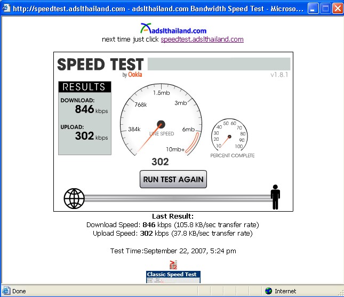
Task: Click the download result 846 kbps
Action: pyautogui.click(x=91, y=109)
